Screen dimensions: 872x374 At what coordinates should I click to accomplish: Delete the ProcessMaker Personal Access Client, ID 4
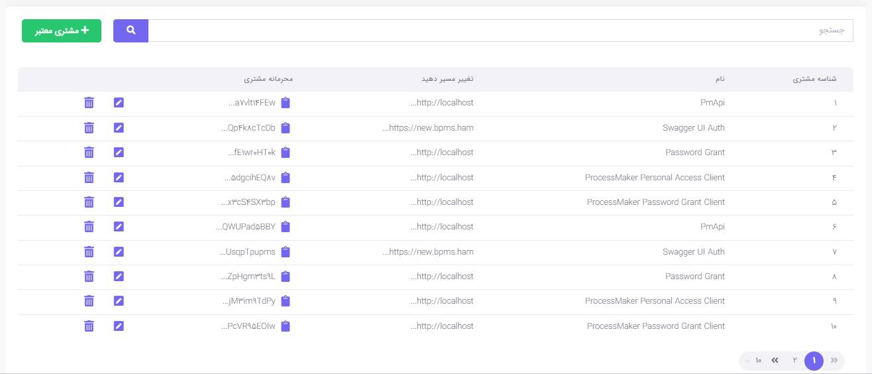coord(89,177)
